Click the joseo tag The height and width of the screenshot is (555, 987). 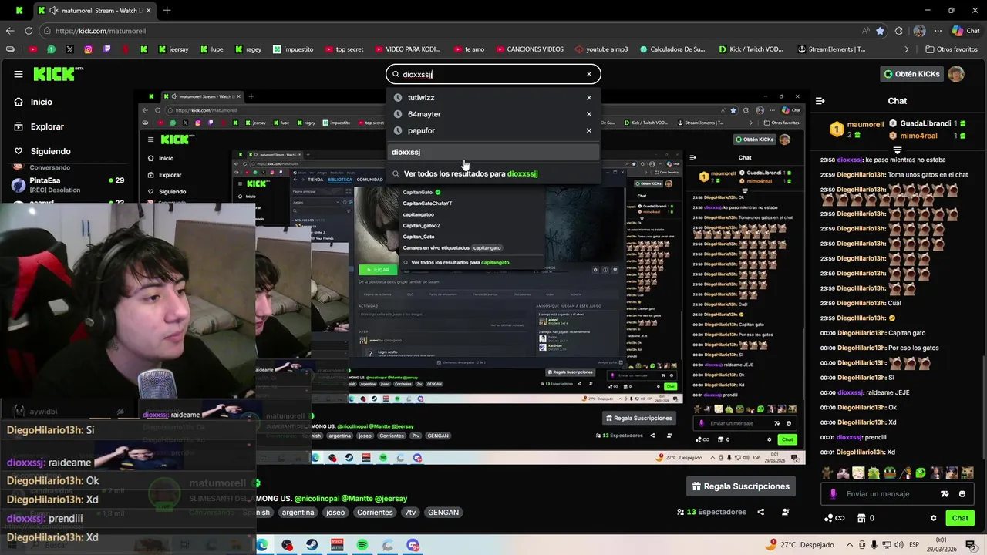[x=335, y=512]
